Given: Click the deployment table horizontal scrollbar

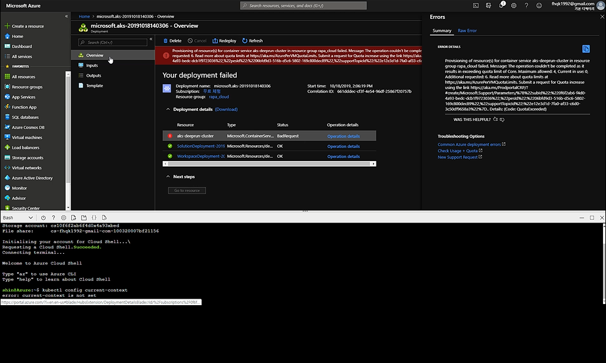Looking at the screenshot, I should click(x=269, y=164).
